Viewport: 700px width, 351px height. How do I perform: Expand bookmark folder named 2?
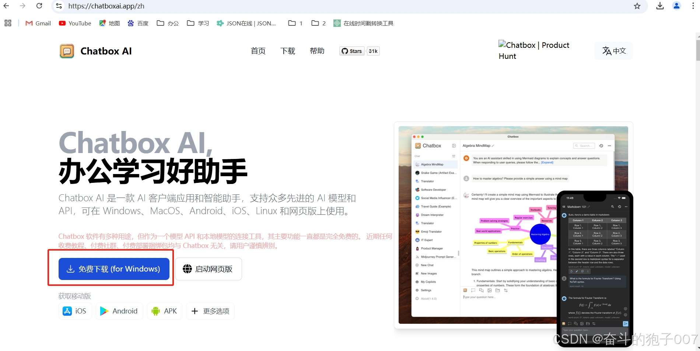[319, 23]
